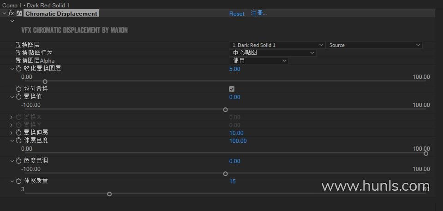443x211 pixels.
Task: Click the stopwatch beside 伸展质量
Action: [x=19, y=181]
